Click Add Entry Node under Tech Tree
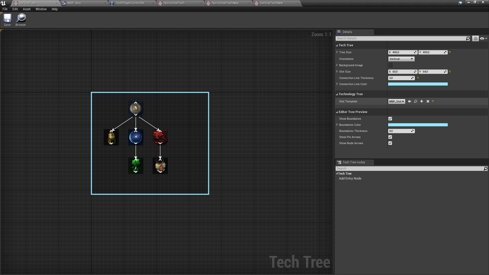The height and width of the screenshot is (275, 489). [350, 178]
